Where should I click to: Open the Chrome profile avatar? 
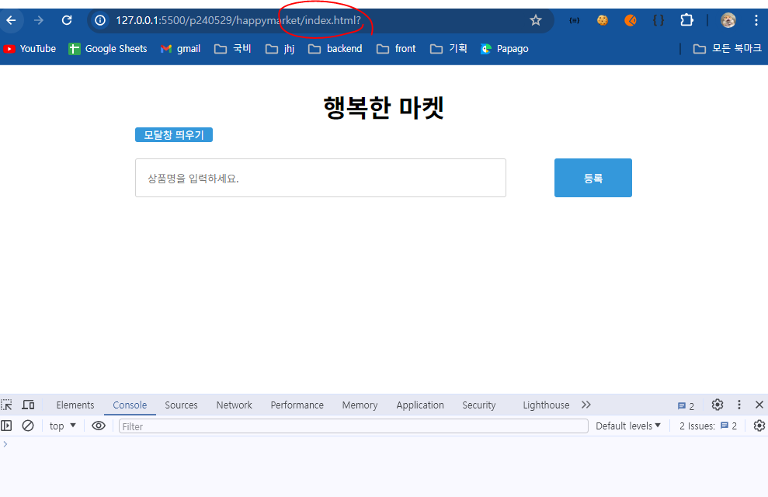728,20
